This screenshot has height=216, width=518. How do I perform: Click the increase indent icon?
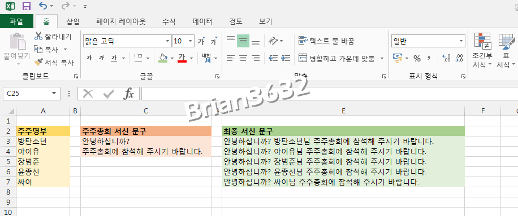pos(286,58)
